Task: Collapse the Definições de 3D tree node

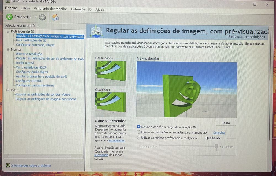Action: pos(8,31)
